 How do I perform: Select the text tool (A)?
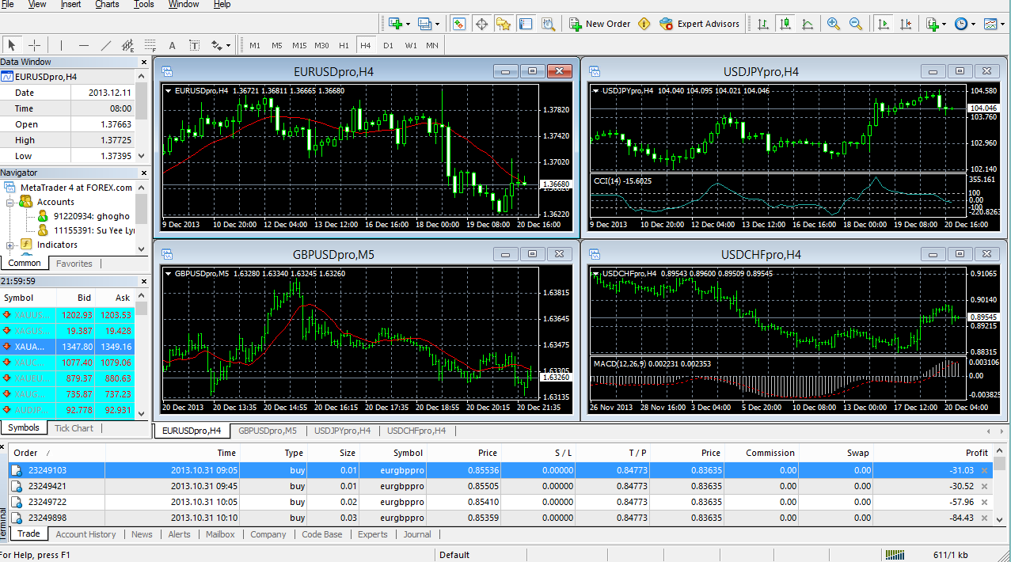click(x=172, y=45)
